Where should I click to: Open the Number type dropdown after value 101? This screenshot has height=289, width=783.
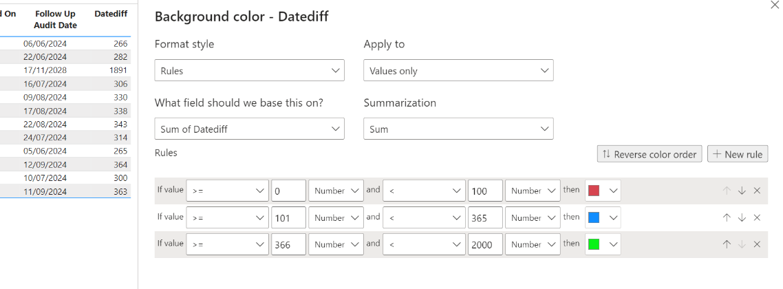coord(336,217)
